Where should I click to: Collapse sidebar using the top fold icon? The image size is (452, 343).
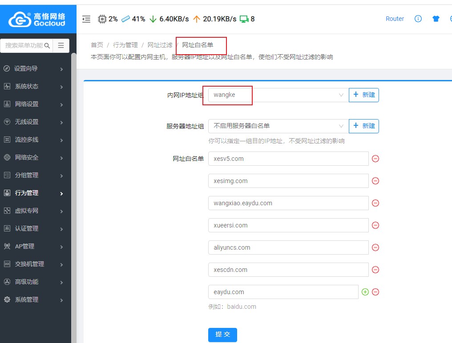point(86,19)
